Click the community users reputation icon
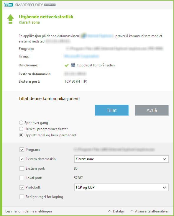The height and width of the screenshot is (216, 174). tap(73, 65)
